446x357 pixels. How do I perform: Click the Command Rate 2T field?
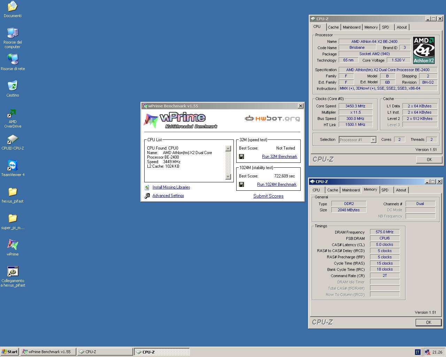[x=385, y=275]
